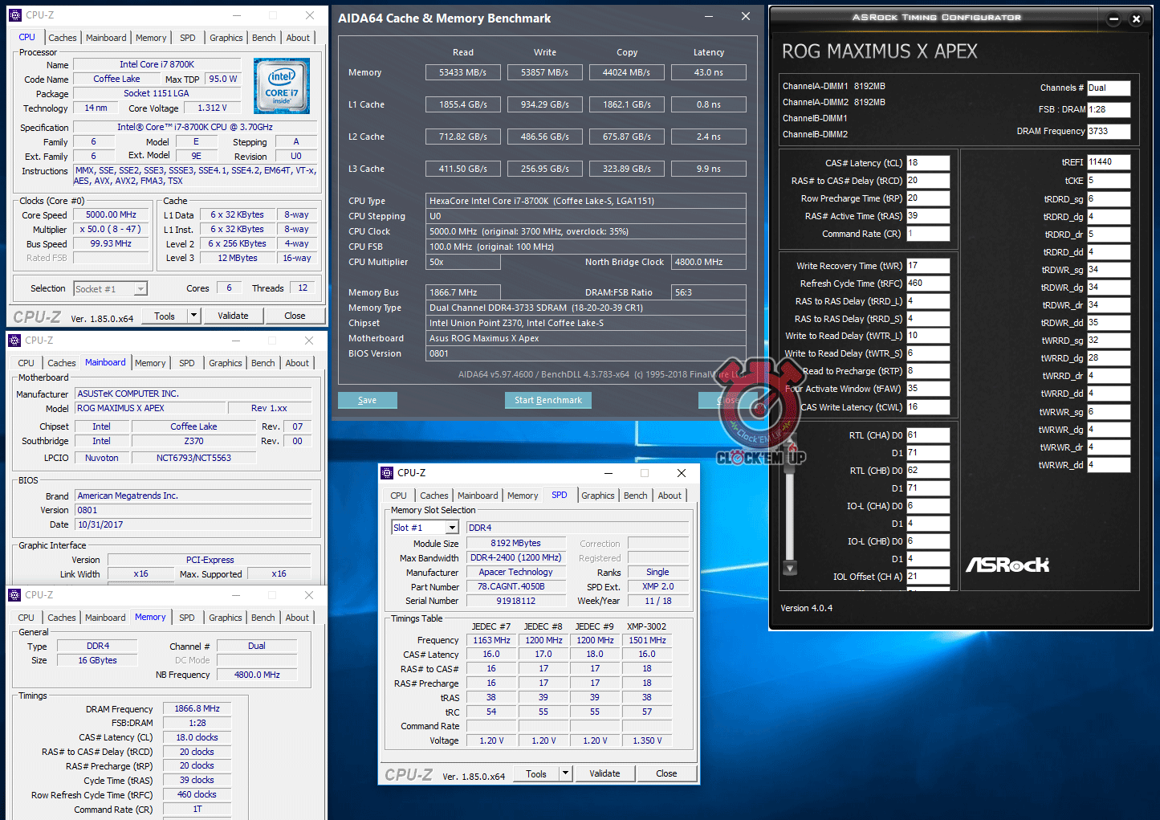Click Save button in AIDA64 benchmark window
1160x820 pixels.
click(x=367, y=400)
